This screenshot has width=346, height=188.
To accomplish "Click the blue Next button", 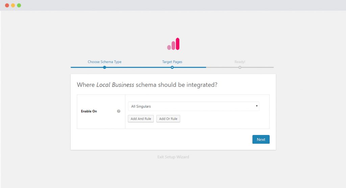I will (261, 139).
